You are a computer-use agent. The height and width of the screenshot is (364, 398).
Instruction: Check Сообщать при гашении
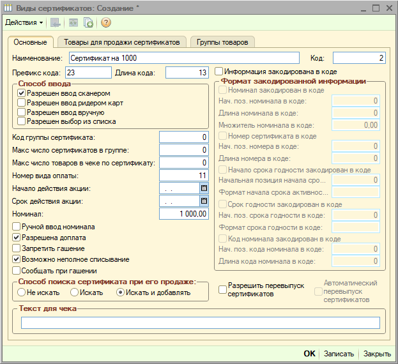pos(16,271)
